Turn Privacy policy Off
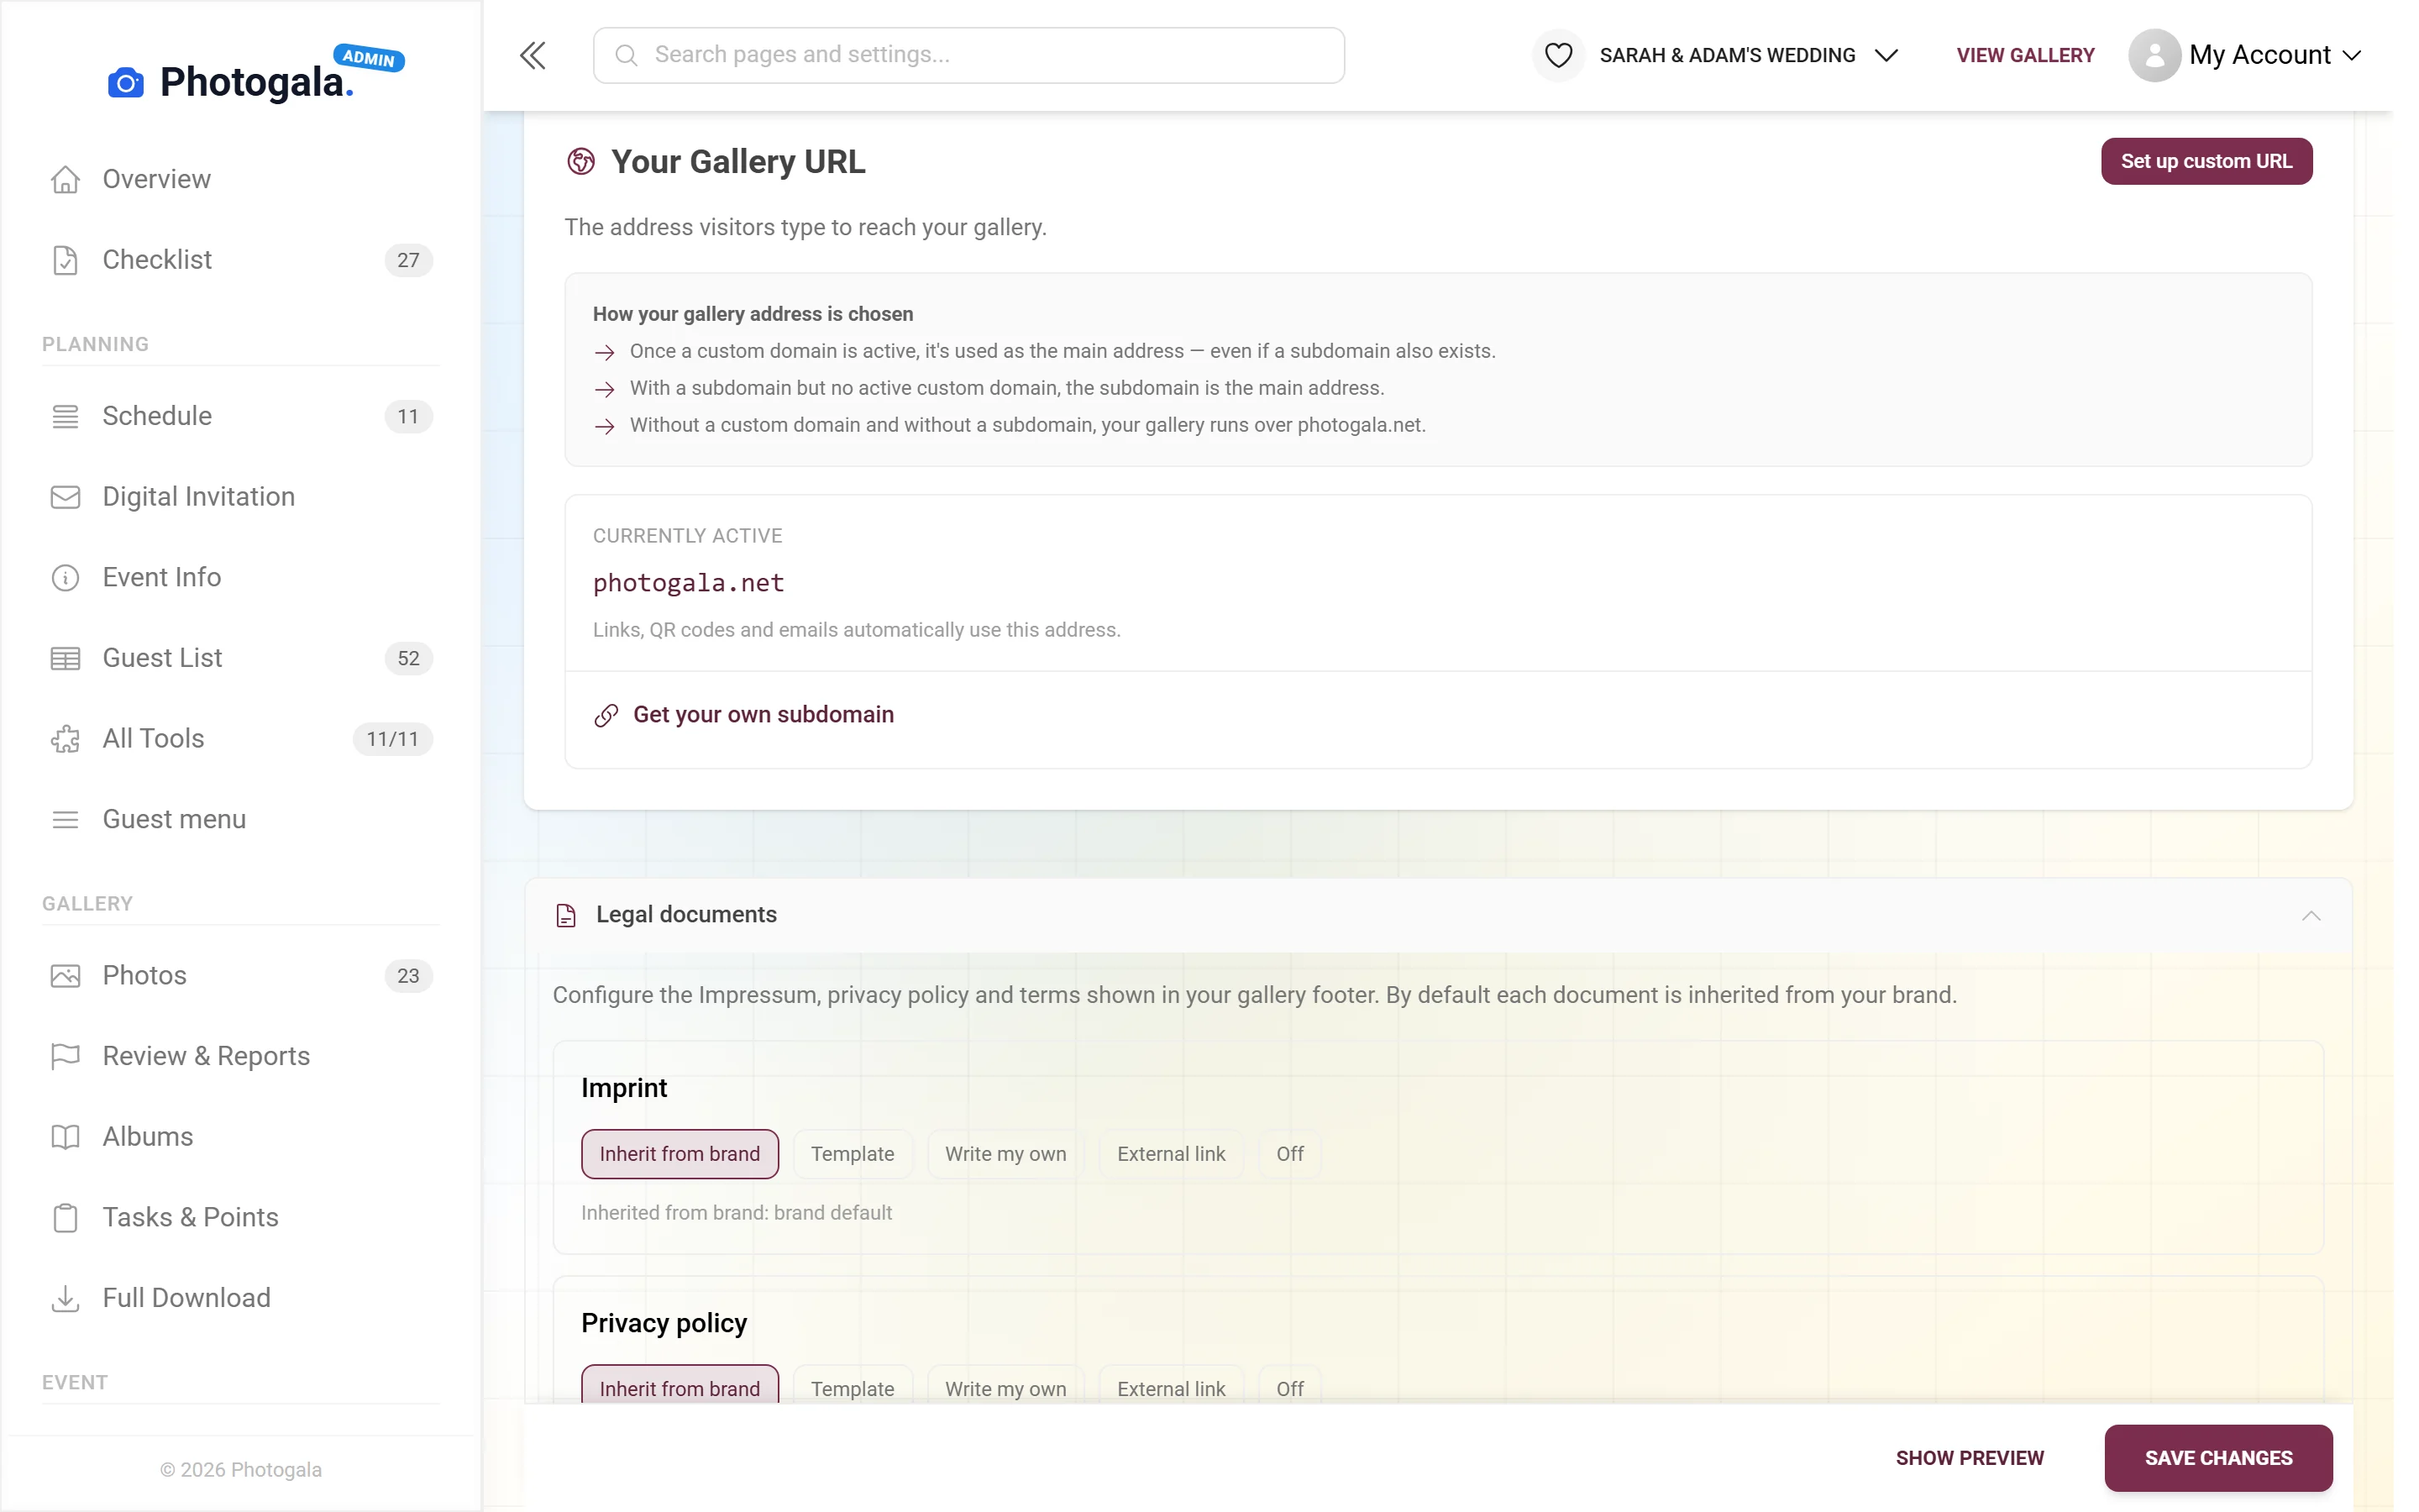Screen dimensions: 2419x1512 (x=1289, y=1387)
